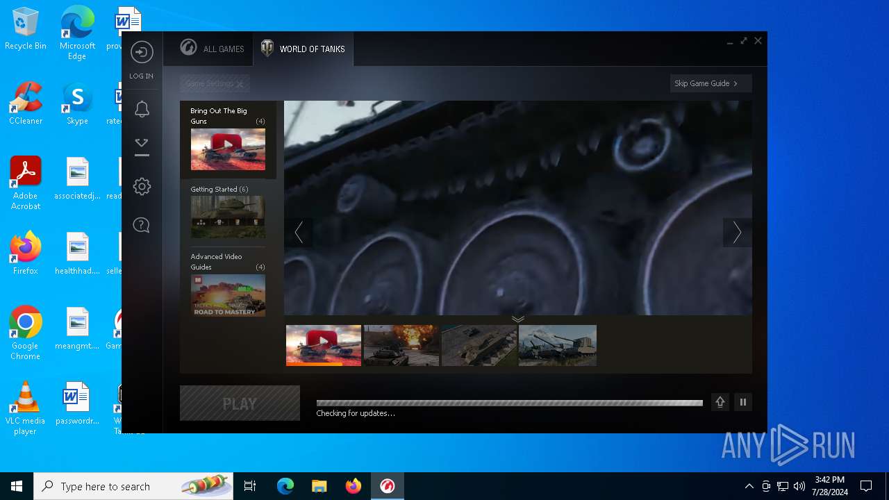Select fourth thumbnail with snowy artillery
The width and height of the screenshot is (889, 500).
pyautogui.click(x=558, y=345)
